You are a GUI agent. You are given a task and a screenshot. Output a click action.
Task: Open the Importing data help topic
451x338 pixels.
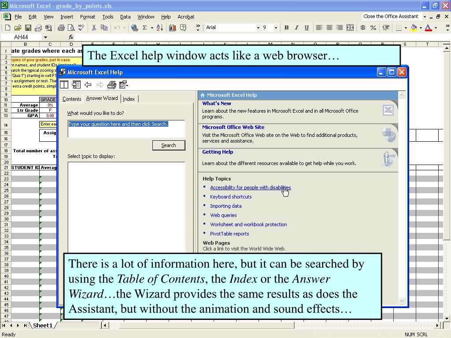(x=226, y=206)
